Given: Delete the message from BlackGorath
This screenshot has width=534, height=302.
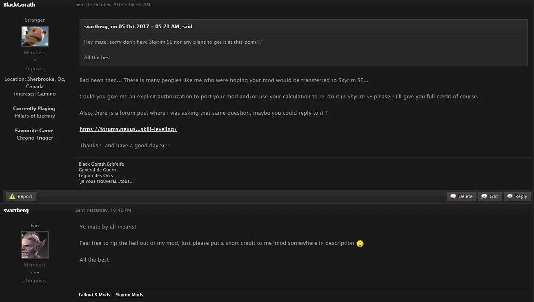Looking at the screenshot, I should pos(461,196).
